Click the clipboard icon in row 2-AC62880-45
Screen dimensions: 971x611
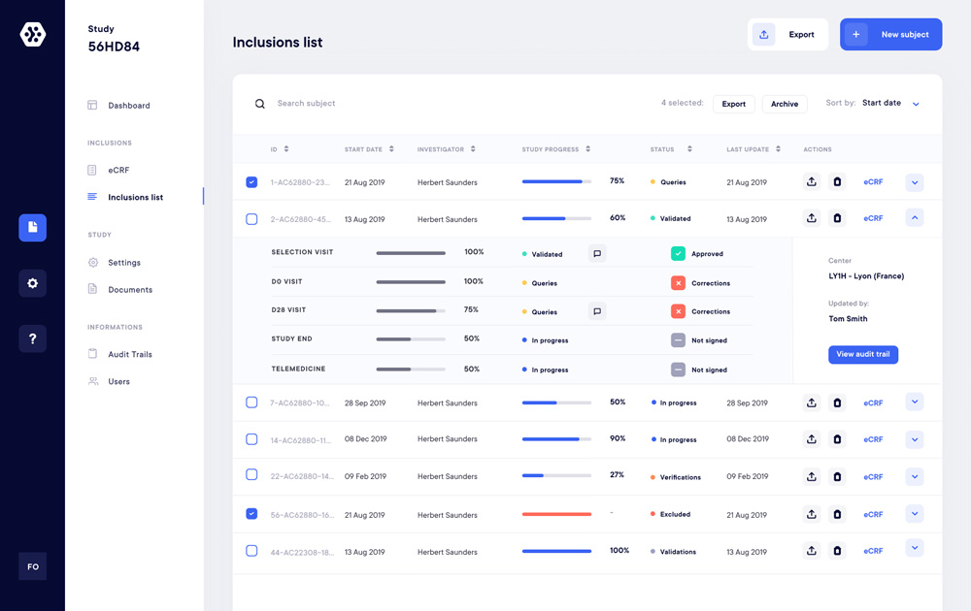point(837,218)
